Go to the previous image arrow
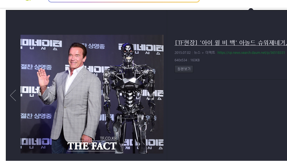 (13, 96)
